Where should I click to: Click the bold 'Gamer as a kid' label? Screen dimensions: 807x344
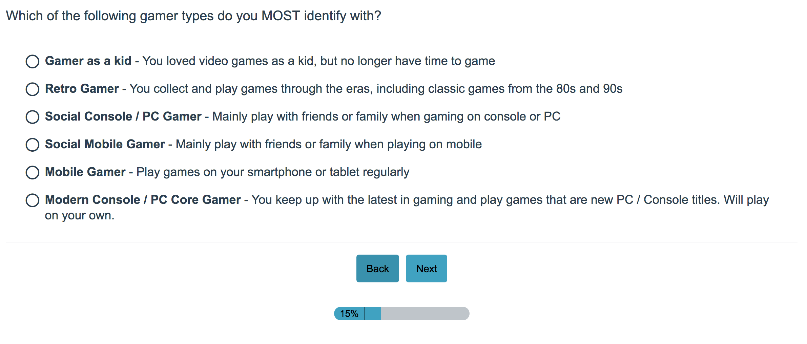pos(88,61)
